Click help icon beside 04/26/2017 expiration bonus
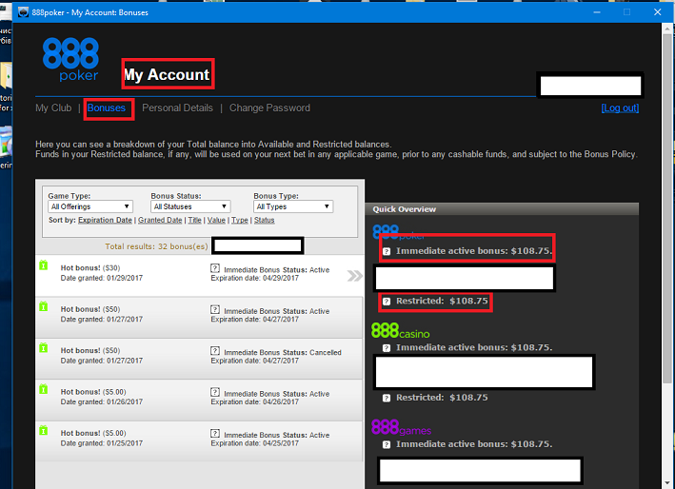 tap(215, 392)
